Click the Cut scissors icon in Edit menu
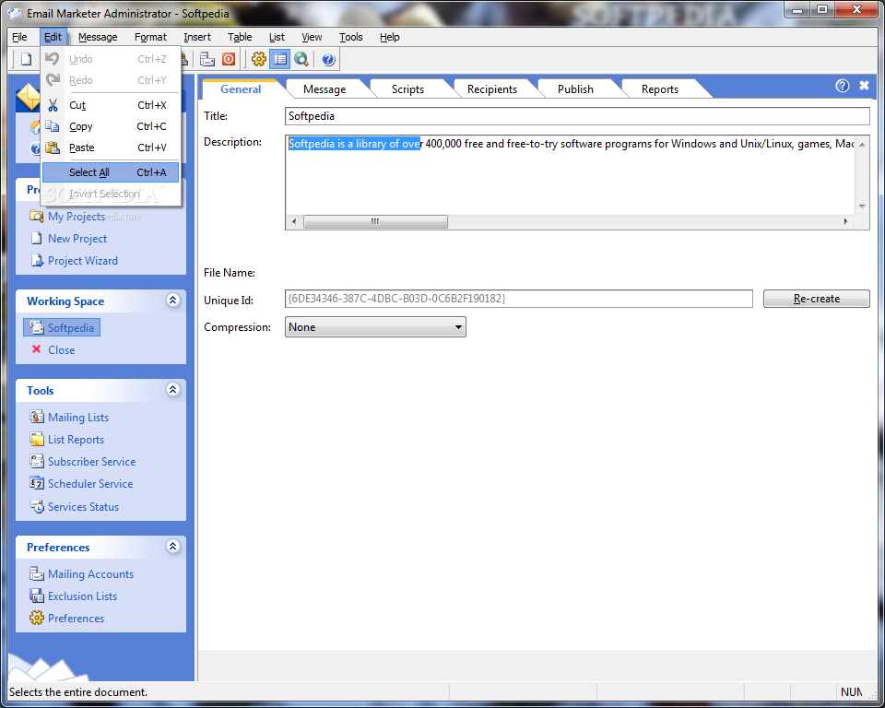The width and height of the screenshot is (885, 708). (x=53, y=105)
